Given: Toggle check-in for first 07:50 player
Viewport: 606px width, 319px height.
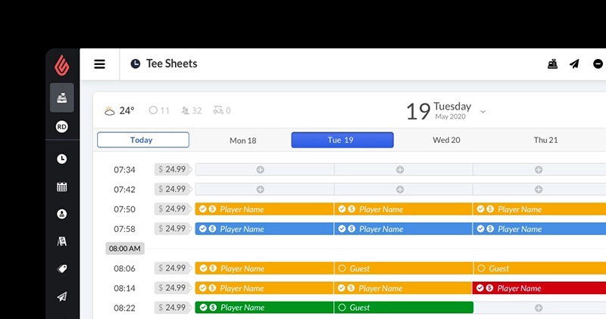Looking at the screenshot, I should click(203, 209).
